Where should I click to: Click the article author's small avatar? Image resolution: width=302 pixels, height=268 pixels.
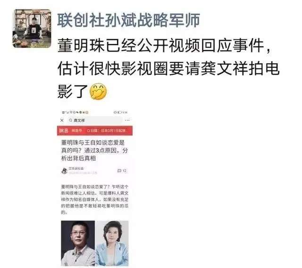point(64,171)
